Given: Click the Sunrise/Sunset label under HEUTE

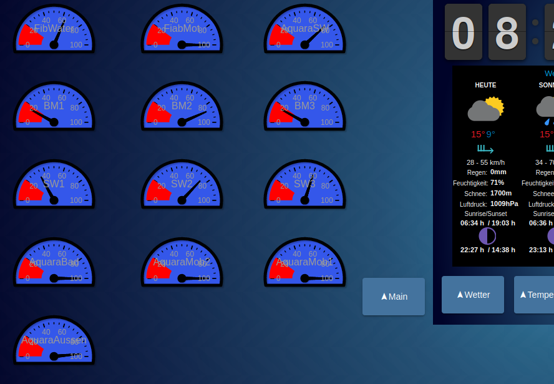Looking at the screenshot, I should click(x=485, y=214).
